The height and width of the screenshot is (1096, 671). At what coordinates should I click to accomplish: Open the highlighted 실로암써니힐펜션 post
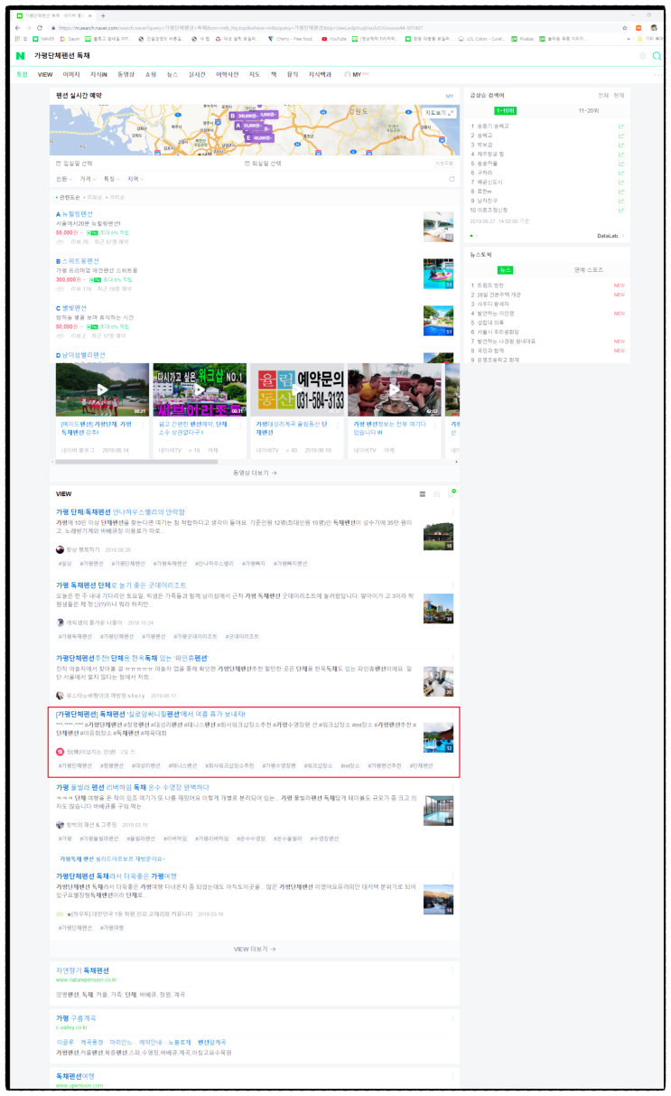tap(150, 714)
